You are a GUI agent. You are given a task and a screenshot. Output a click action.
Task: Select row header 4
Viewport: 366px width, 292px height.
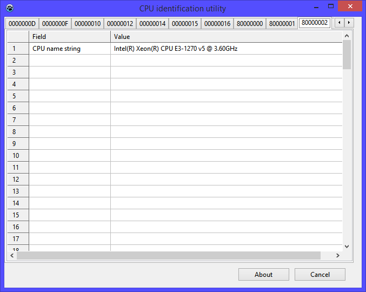click(18, 84)
